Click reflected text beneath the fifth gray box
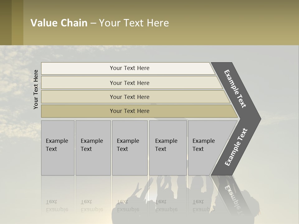 pyautogui.click(x=203, y=206)
